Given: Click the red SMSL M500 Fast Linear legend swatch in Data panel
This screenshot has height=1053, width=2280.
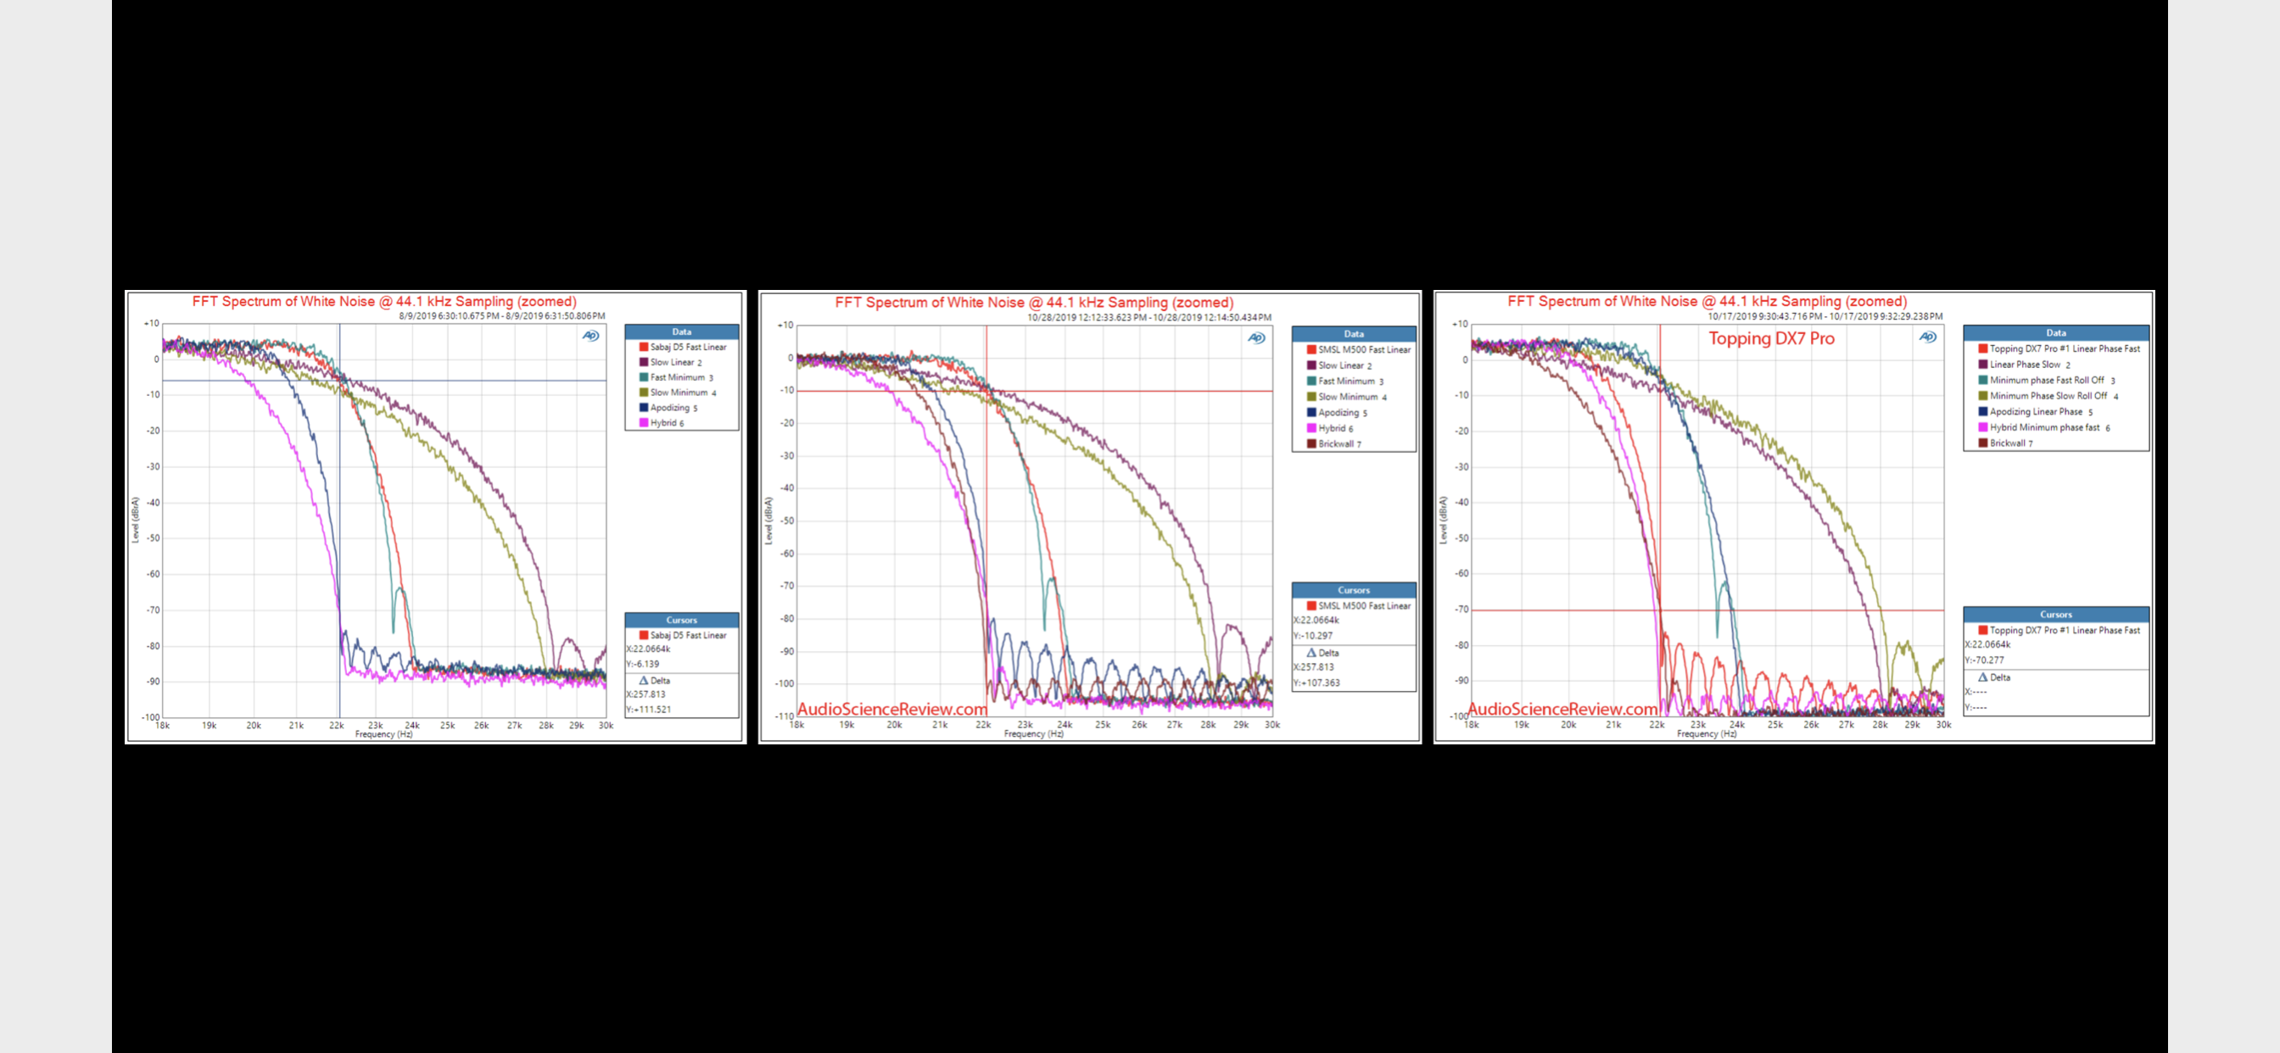Looking at the screenshot, I should (x=1310, y=349).
